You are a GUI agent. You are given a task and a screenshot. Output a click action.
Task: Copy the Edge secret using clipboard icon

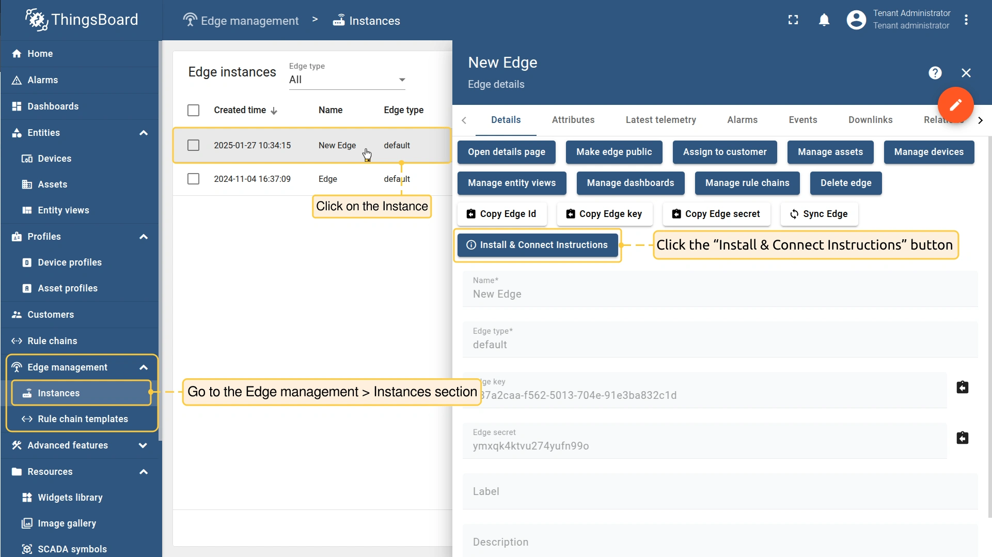click(x=962, y=438)
